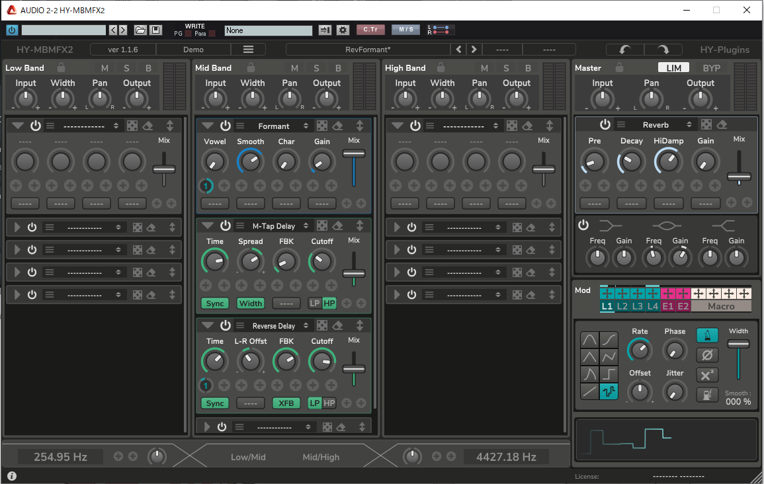
Task: Click the Formant Mix slider
Action: (x=354, y=154)
